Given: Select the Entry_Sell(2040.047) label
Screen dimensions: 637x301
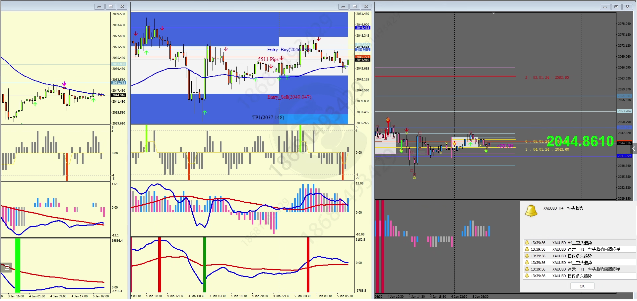Looking at the screenshot, I should 289,97.
